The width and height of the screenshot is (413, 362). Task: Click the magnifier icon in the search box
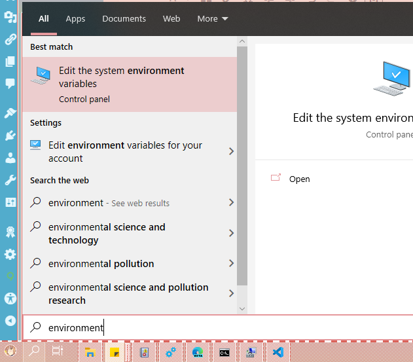(35, 327)
